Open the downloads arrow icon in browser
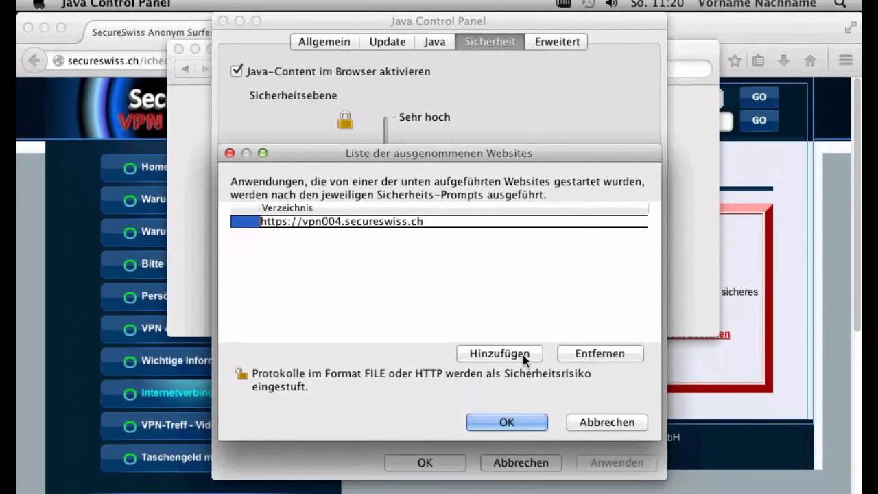The image size is (878, 494). 784,60
